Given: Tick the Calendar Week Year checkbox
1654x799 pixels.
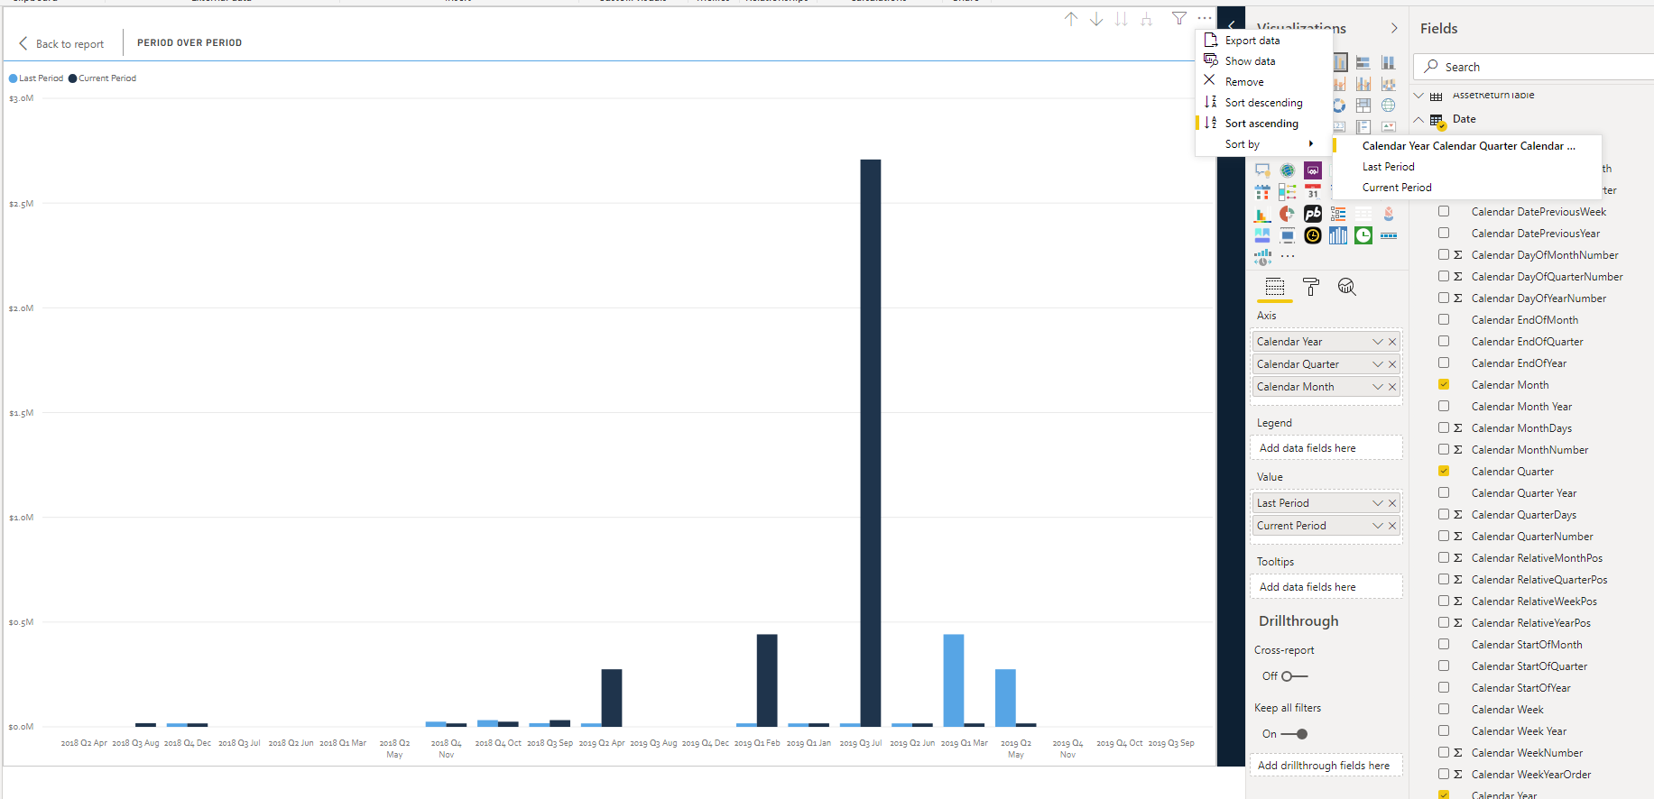Looking at the screenshot, I should tap(1444, 730).
